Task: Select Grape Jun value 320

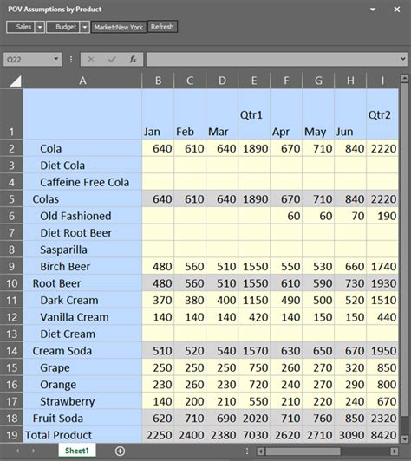Action: [350, 367]
